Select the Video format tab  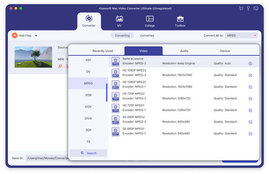point(143,51)
